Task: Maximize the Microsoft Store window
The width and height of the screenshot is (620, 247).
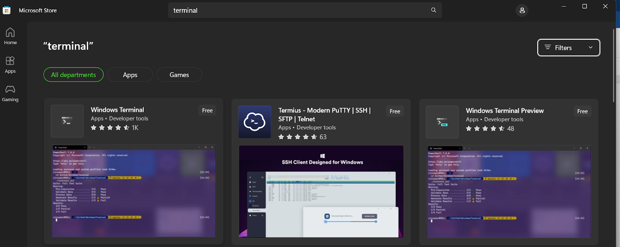Action: tap(584, 7)
